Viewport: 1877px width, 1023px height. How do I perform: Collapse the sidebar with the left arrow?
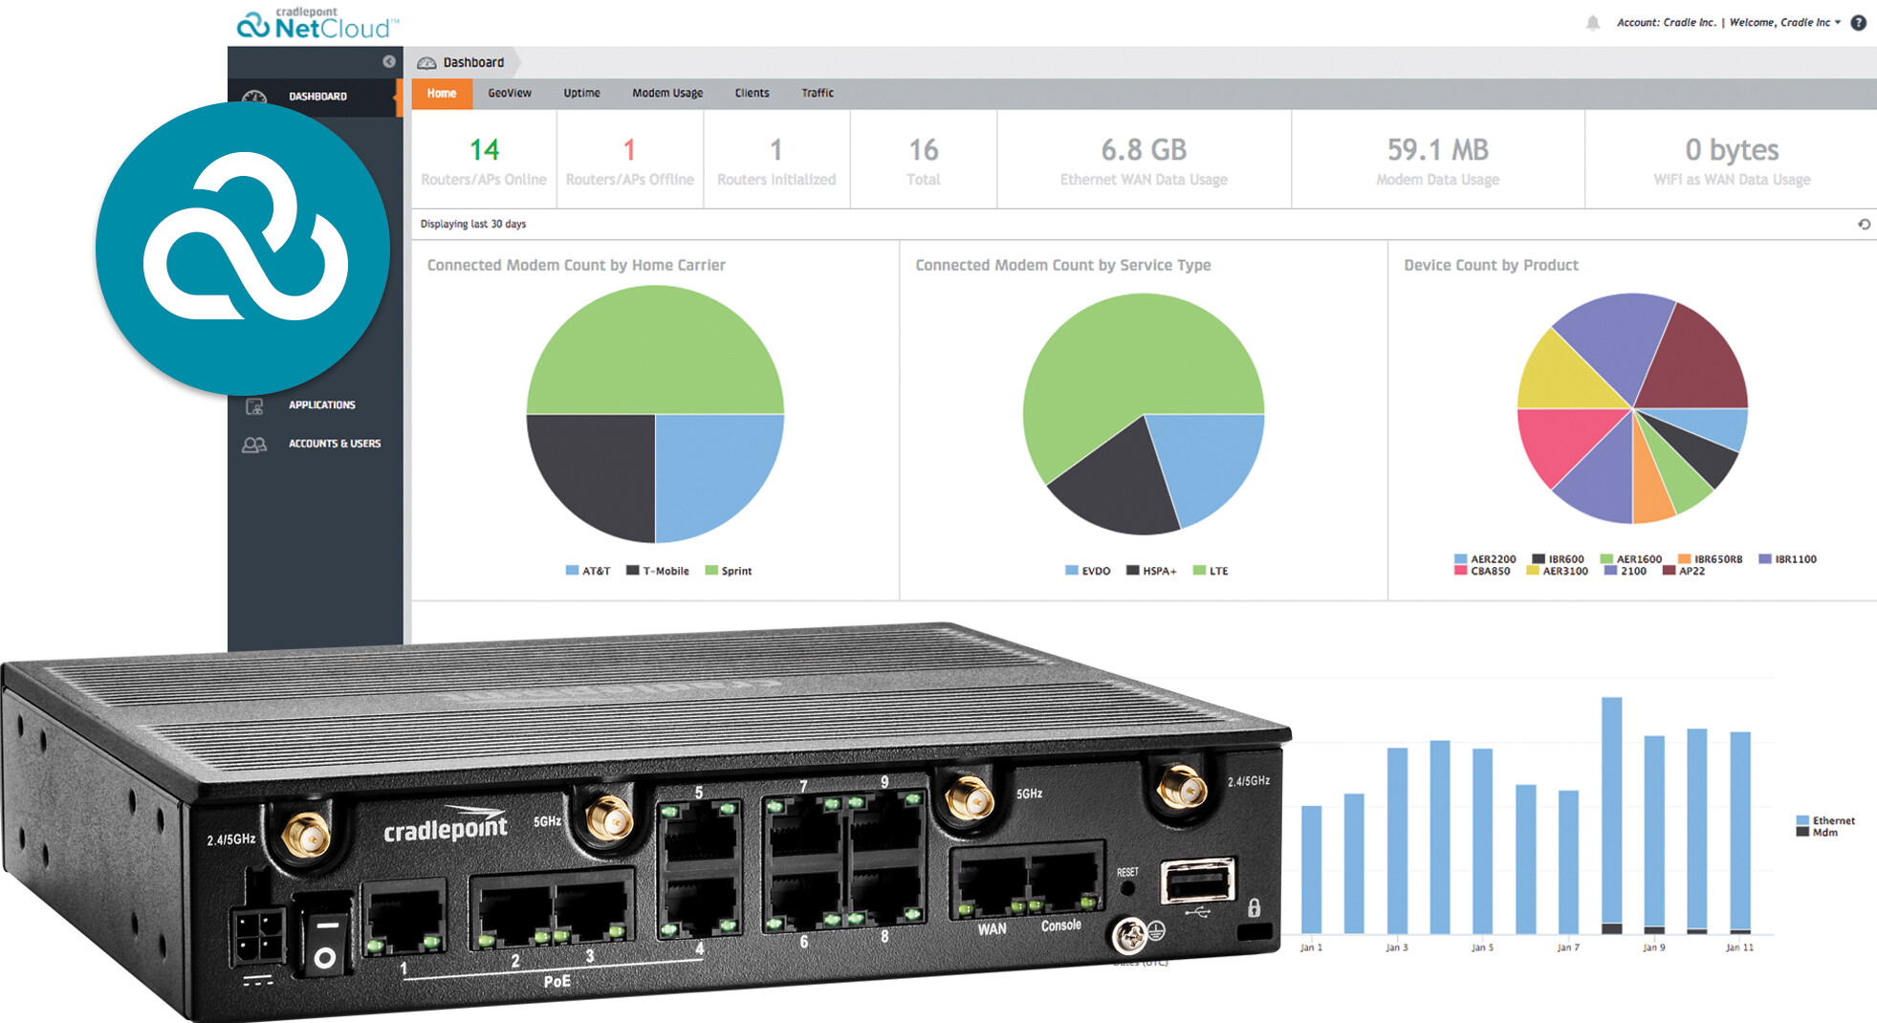(387, 60)
